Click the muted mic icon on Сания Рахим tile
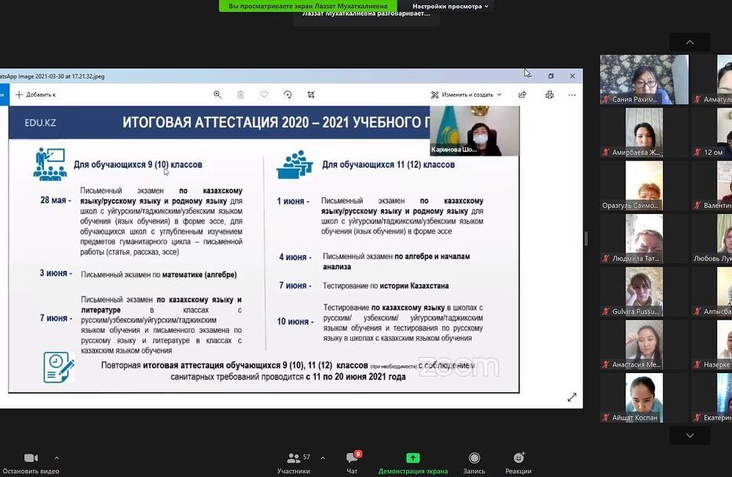732x477 pixels. [606, 99]
